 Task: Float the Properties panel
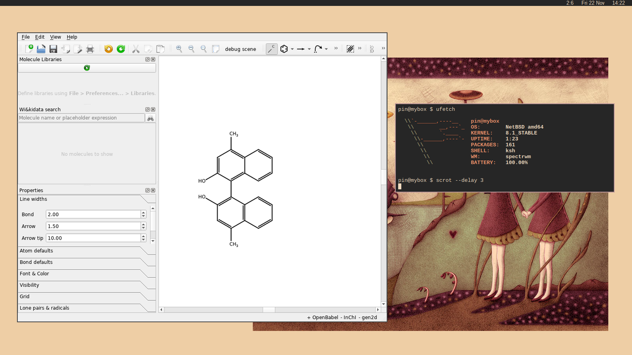click(x=147, y=190)
